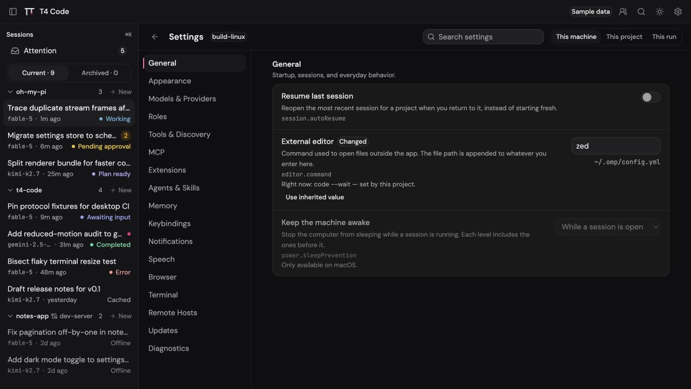Switch to the This machine scope tab
This screenshot has width=691, height=389.
click(x=576, y=37)
